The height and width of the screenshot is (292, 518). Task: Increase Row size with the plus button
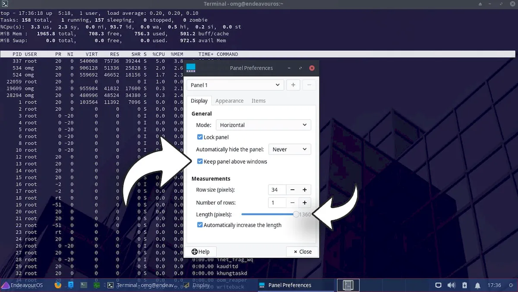(x=304, y=190)
